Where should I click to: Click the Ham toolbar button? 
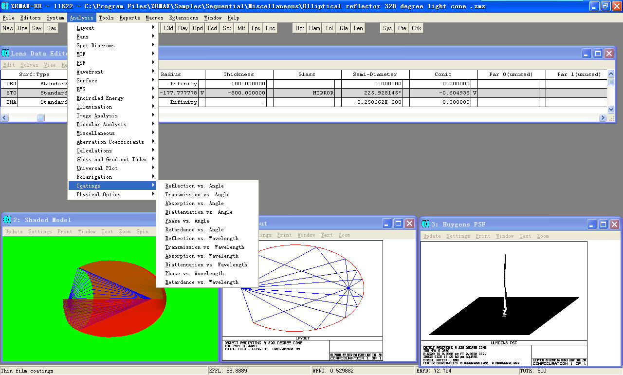[314, 28]
